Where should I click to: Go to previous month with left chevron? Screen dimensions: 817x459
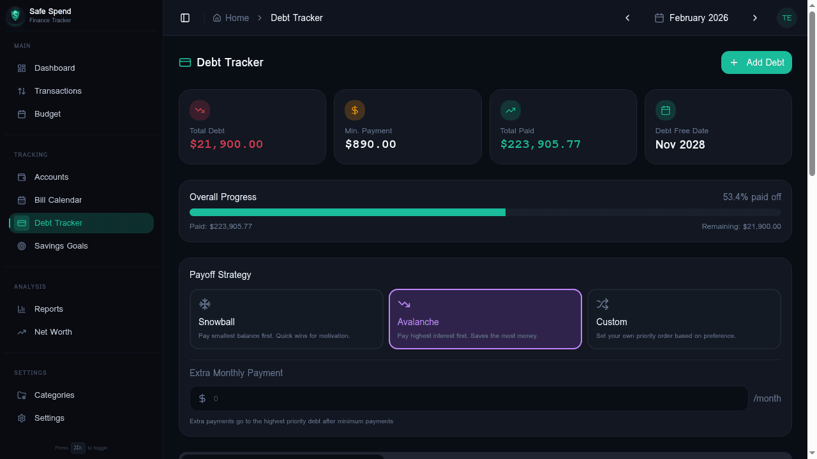[x=627, y=18]
